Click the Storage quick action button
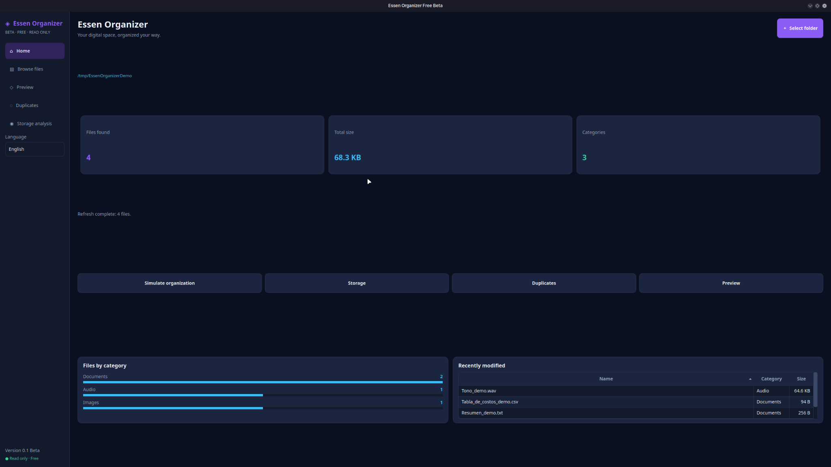This screenshot has width=831, height=467. point(357,283)
